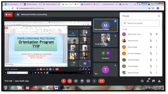Screen dimensions: 168x94
Task: Select Manaswini Parlikar video tile
Action: point(106,25)
